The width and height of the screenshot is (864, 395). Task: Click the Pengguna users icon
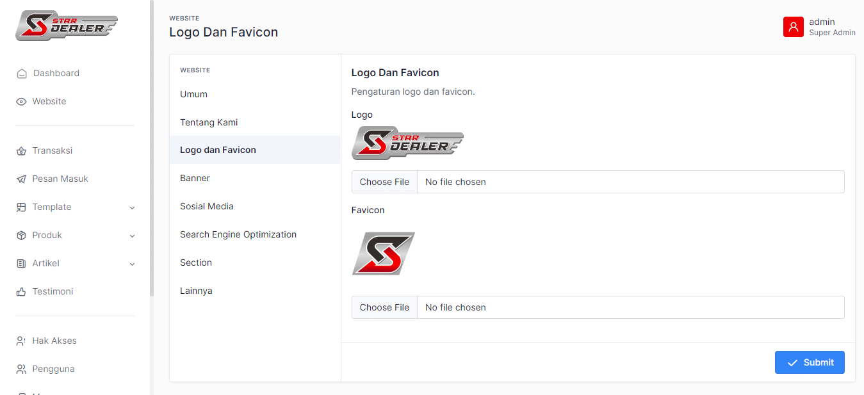21,369
